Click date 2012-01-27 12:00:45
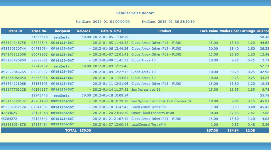The width and height of the screenshot is (271, 150). pos(111,125)
